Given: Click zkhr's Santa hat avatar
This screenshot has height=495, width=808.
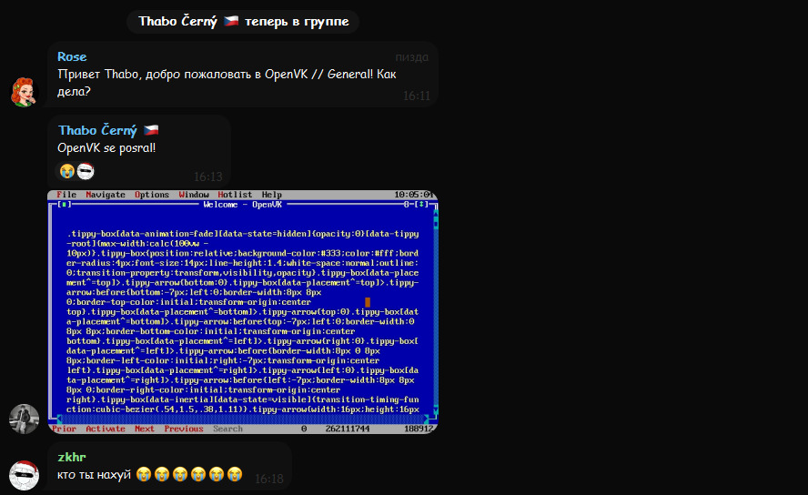Looking at the screenshot, I should click(x=24, y=475).
